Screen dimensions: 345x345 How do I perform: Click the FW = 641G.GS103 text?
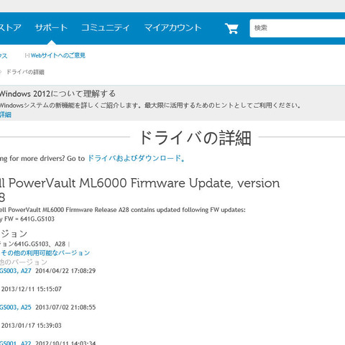pos(29,218)
